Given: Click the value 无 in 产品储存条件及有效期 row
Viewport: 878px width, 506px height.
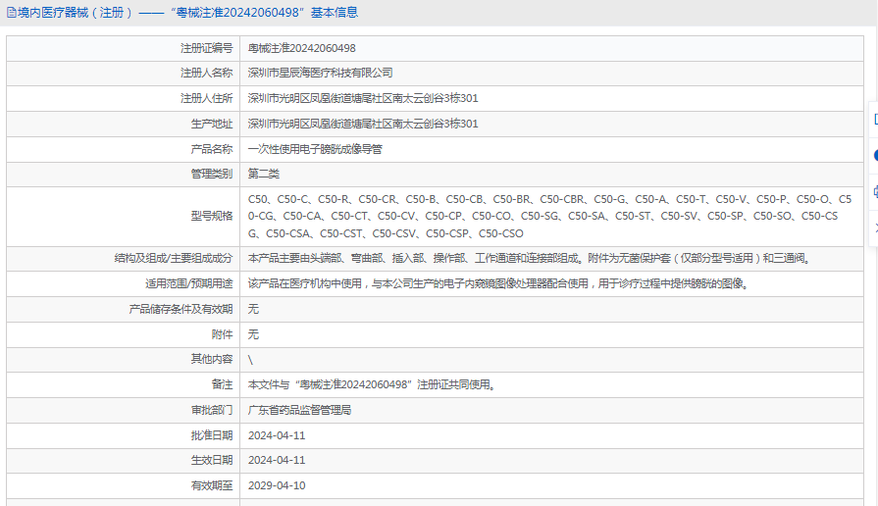Looking at the screenshot, I should click(x=254, y=309).
